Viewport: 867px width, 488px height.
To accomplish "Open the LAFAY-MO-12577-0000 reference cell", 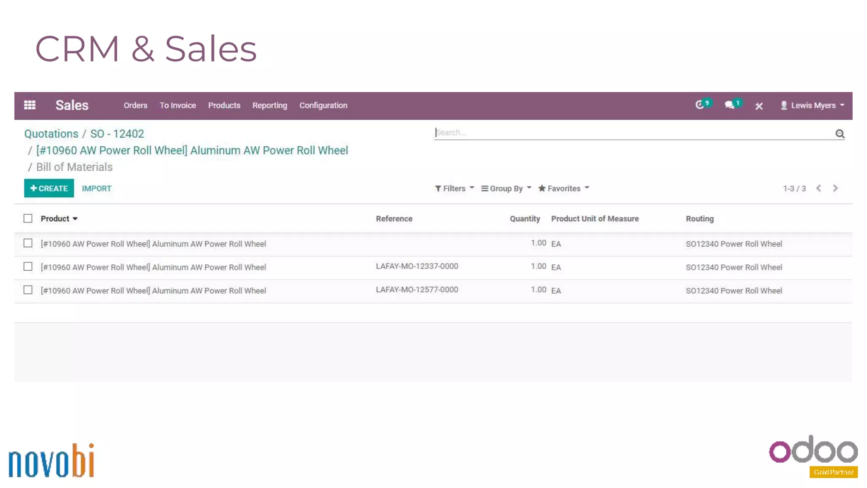I will click(x=417, y=289).
